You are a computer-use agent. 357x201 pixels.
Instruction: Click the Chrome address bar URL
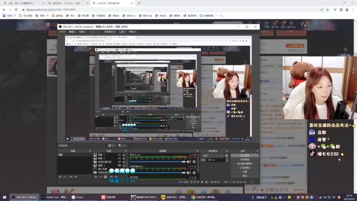(51, 9)
